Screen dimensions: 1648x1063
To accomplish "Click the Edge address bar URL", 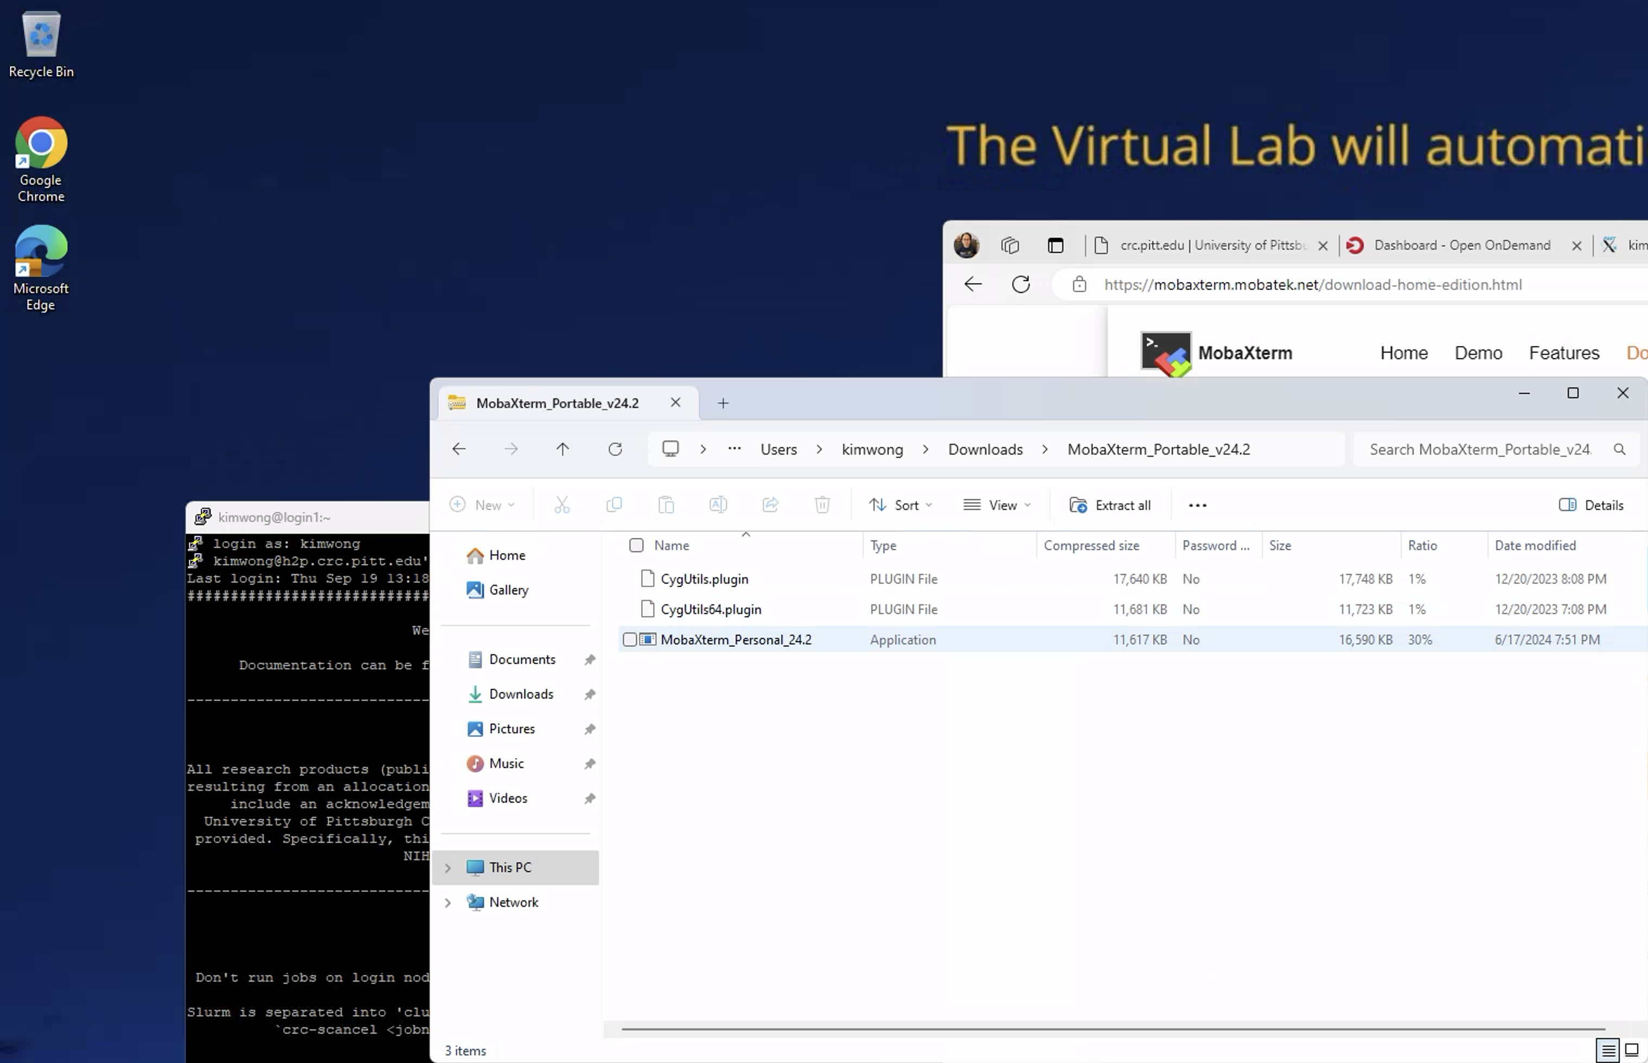I will click(x=1312, y=284).
